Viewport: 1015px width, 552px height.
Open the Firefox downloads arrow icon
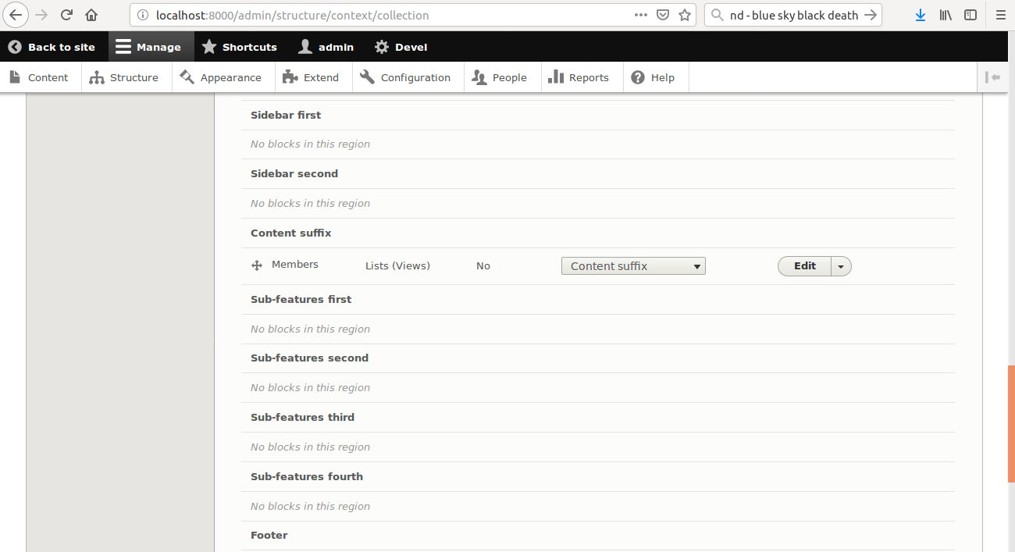921,15
